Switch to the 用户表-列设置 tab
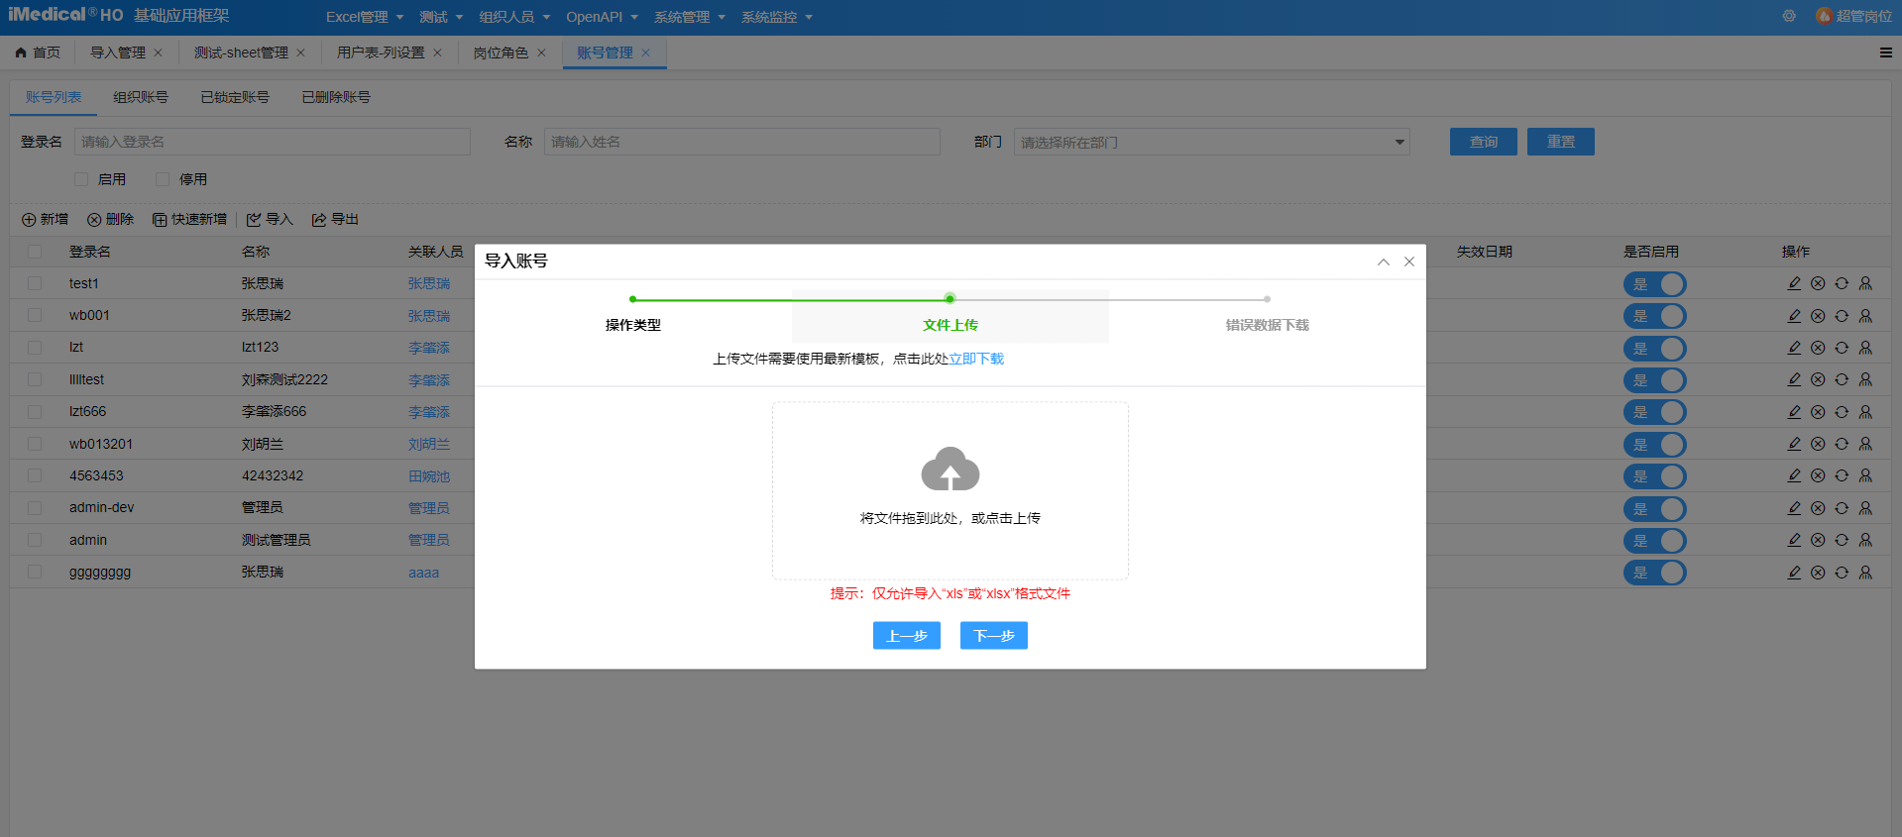 [381, 52]
